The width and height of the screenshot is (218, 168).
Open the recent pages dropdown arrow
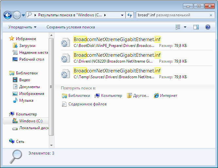[23, 15]
